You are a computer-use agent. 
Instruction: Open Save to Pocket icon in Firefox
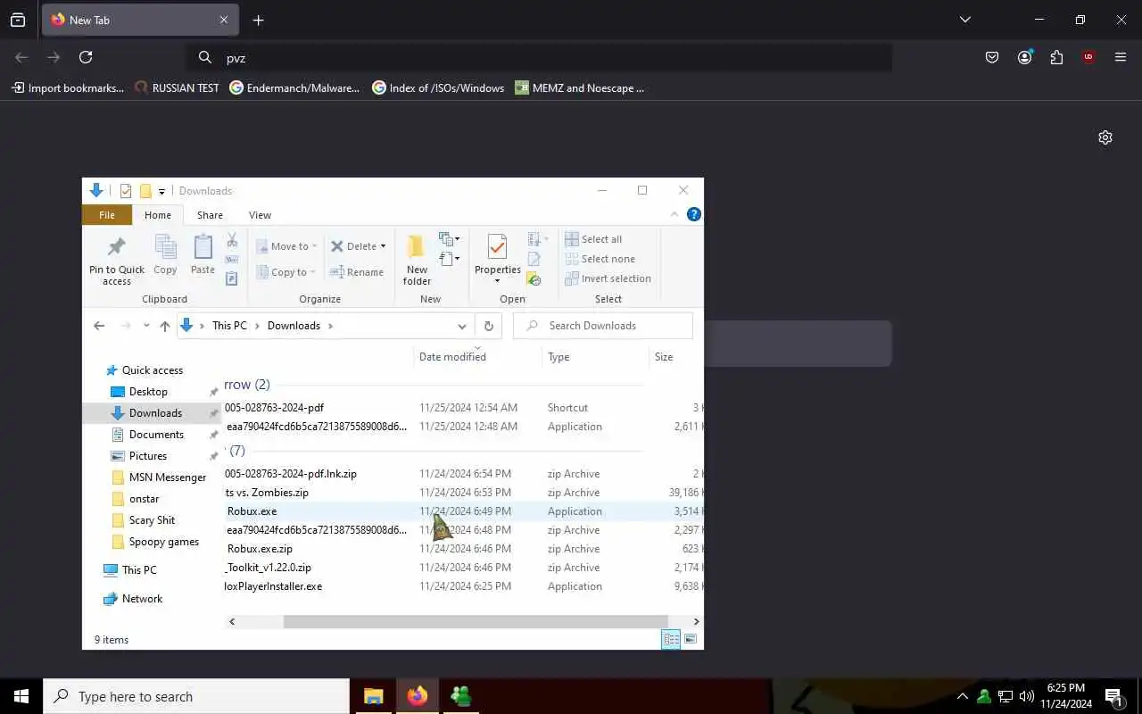point(992,57)
